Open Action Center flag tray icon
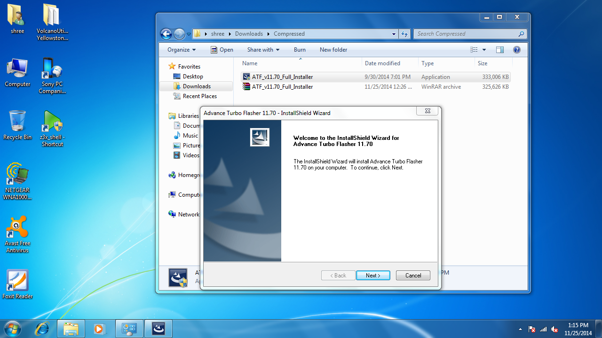This screenshot has height=338, width=602. [x=532, y=329]
